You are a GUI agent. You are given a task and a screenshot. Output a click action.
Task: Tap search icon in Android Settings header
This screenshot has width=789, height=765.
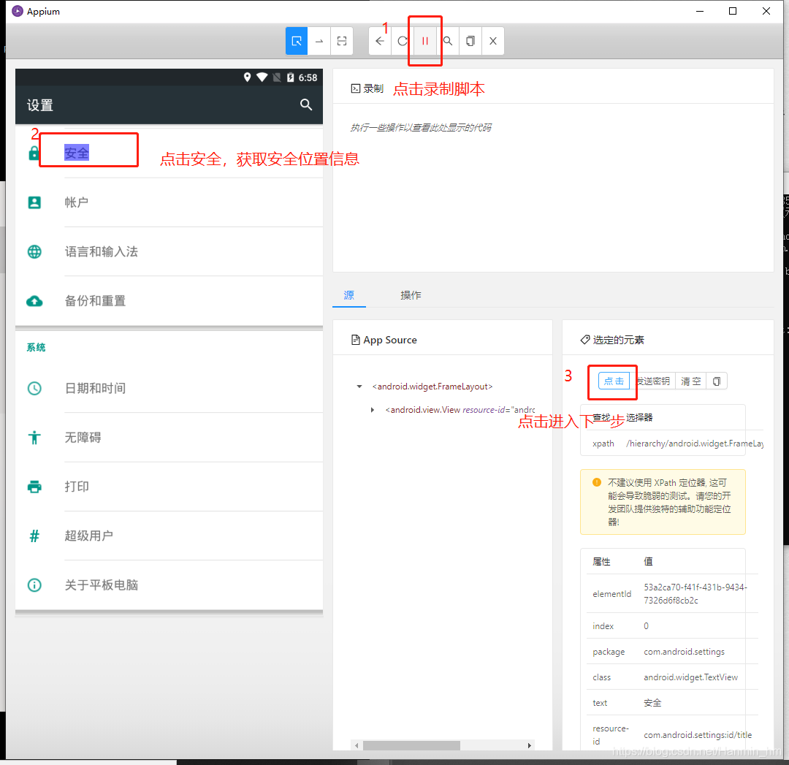tap(306, 104)
